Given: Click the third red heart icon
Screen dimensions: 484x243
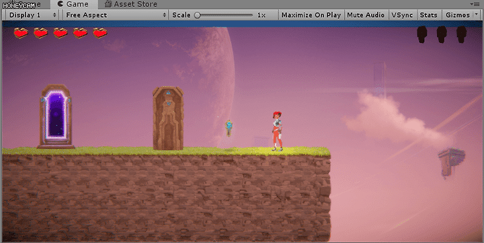Looking at the screenshot, I should coord(61,33).
